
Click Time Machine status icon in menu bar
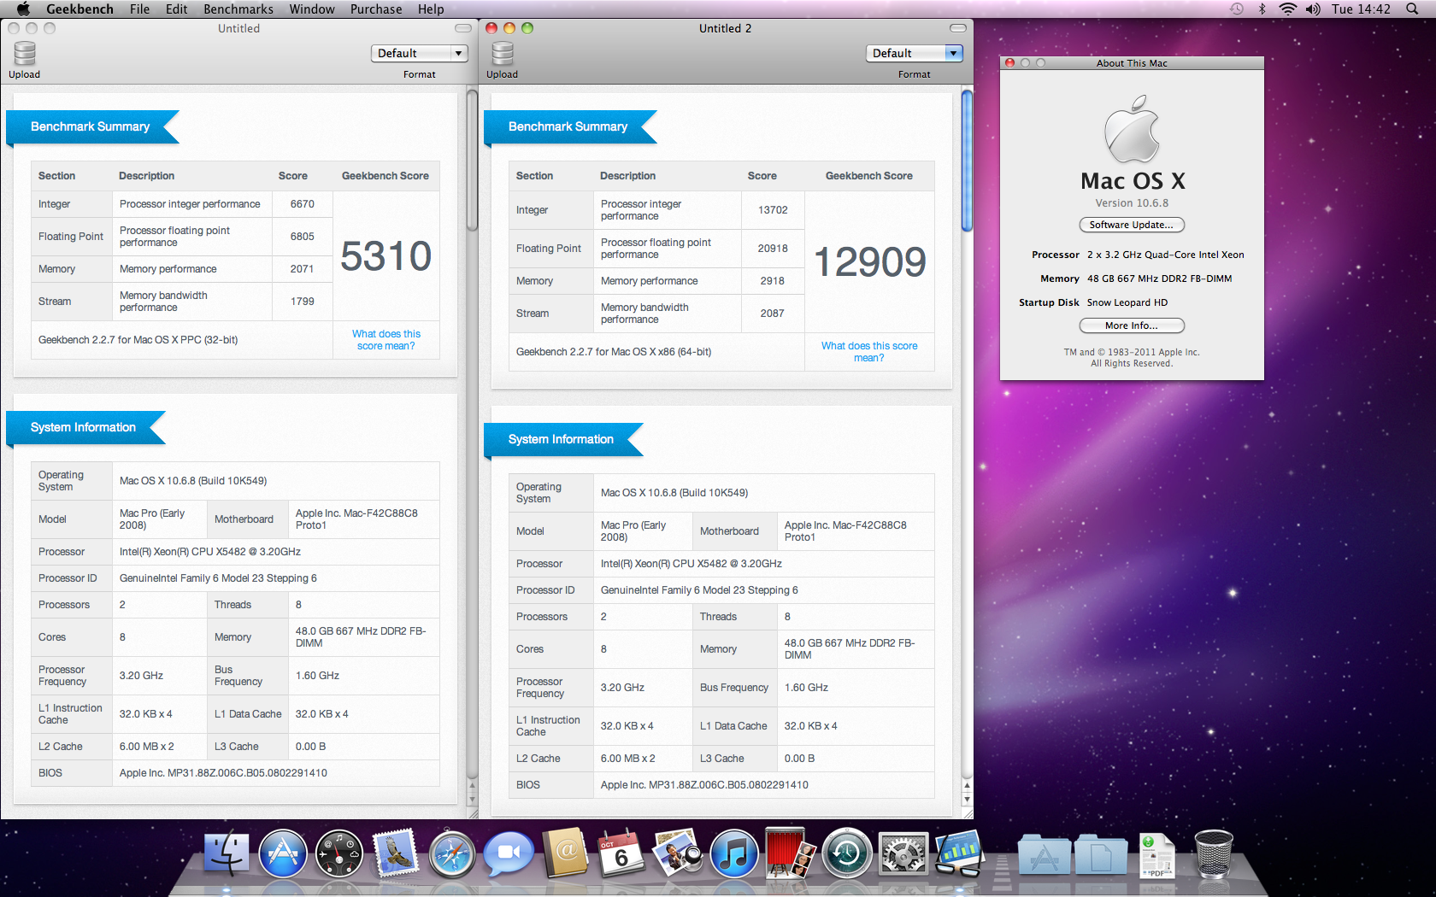[x=1237, y=9]
